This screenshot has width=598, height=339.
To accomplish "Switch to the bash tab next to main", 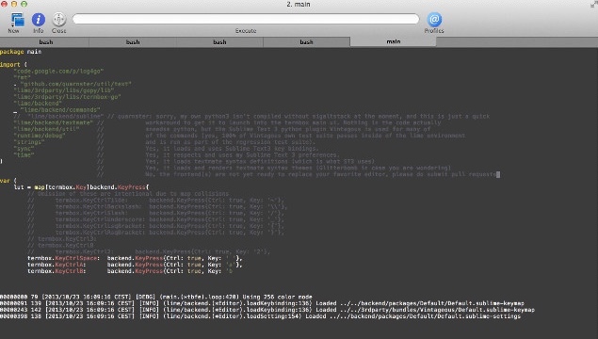I will pyautogui.click(x=306, y=42).
